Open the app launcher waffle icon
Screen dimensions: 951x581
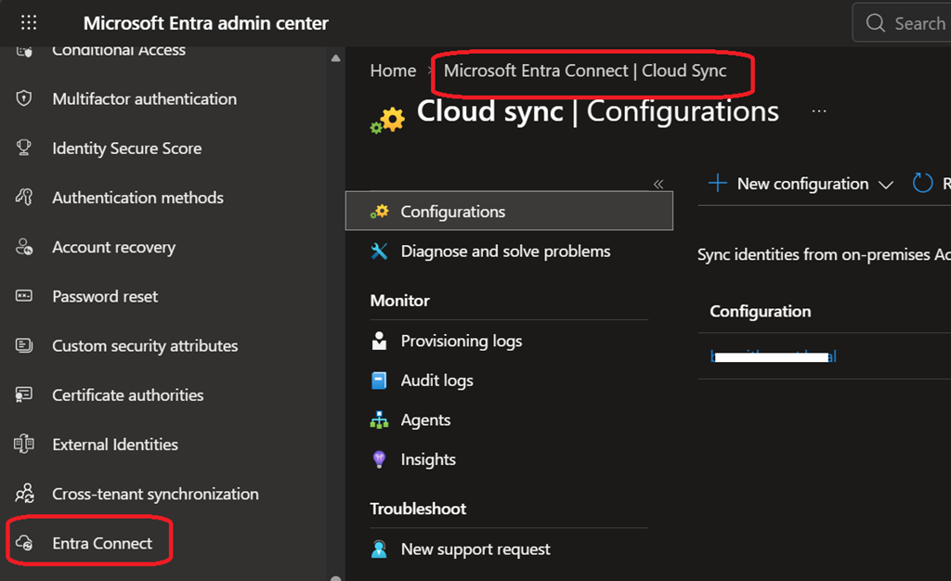coord(29,23)
